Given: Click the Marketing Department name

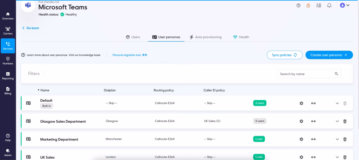Looking at the screenshot, I should tap(59, 139).
